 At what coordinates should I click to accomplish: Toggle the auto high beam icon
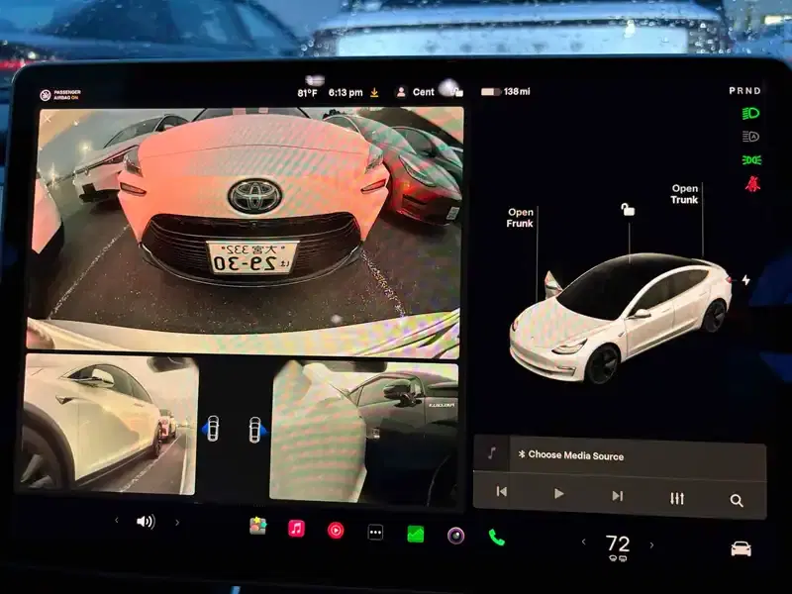click(x=750, y=137)
